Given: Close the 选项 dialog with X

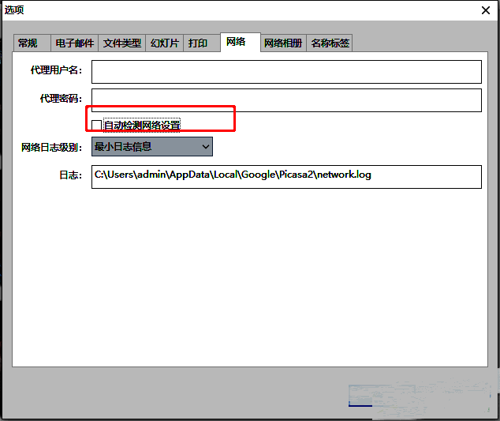Looking at the screenshot, I should pyautogui.click(x=487, y=10).
